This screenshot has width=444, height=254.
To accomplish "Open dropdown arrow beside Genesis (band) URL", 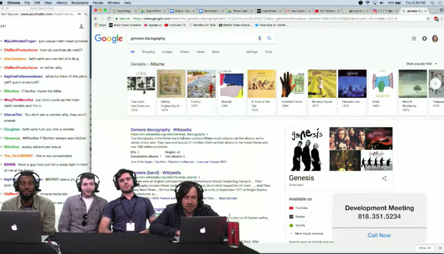I will pos(199,177).
